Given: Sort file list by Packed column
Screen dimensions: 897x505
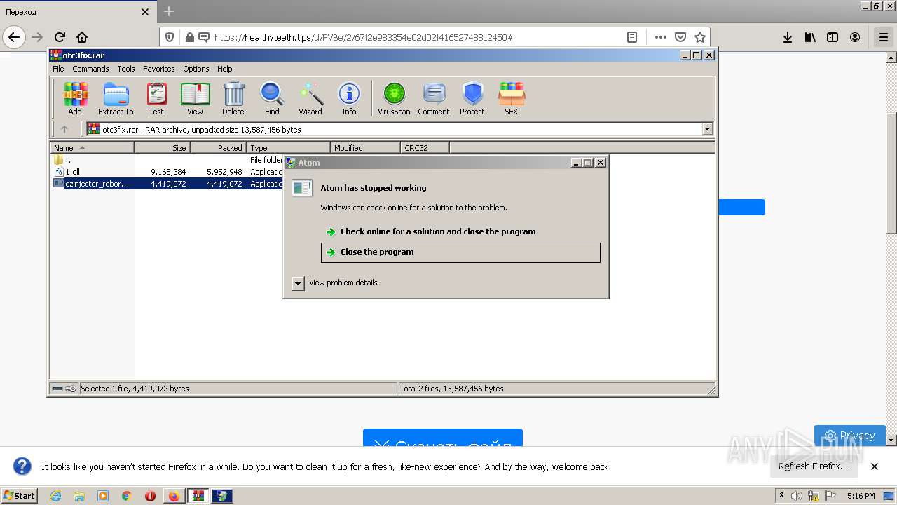Looking at the screenshot, I should [218, 147].
